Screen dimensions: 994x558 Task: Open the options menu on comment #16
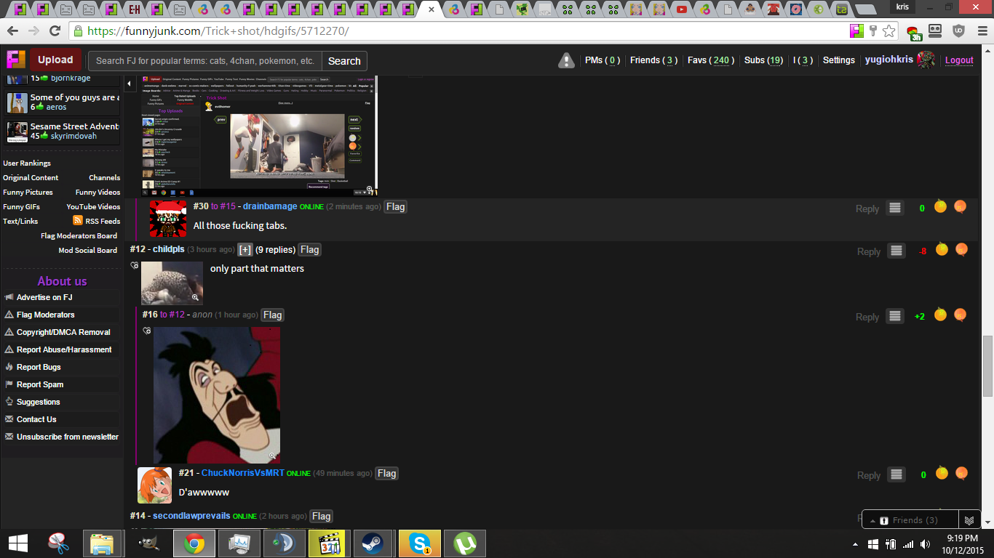(895, 316)
